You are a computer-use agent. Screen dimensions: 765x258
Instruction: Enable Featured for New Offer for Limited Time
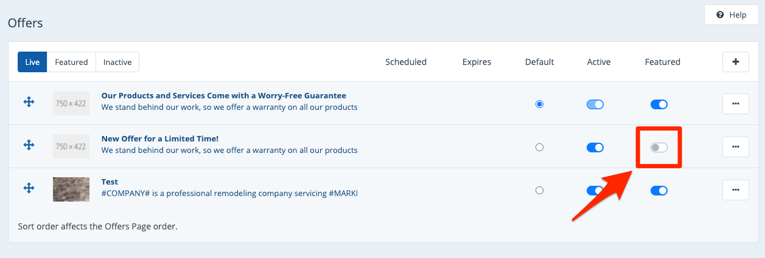658,148
